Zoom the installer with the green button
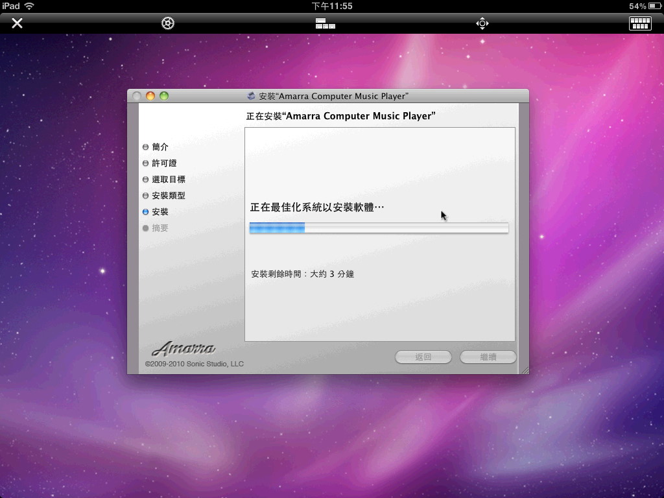The image size is (664, 498). tap(164, 96)
